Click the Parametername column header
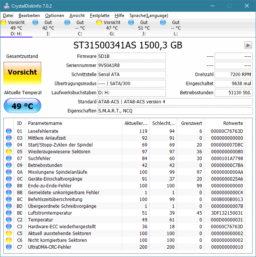 74,123
